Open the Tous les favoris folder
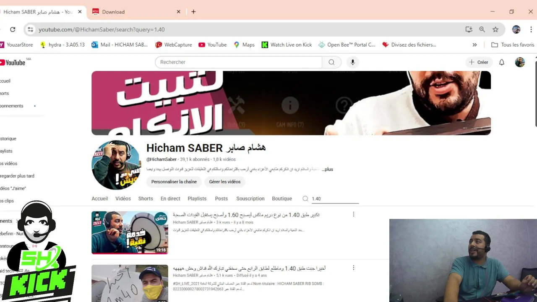 point(513,44)
